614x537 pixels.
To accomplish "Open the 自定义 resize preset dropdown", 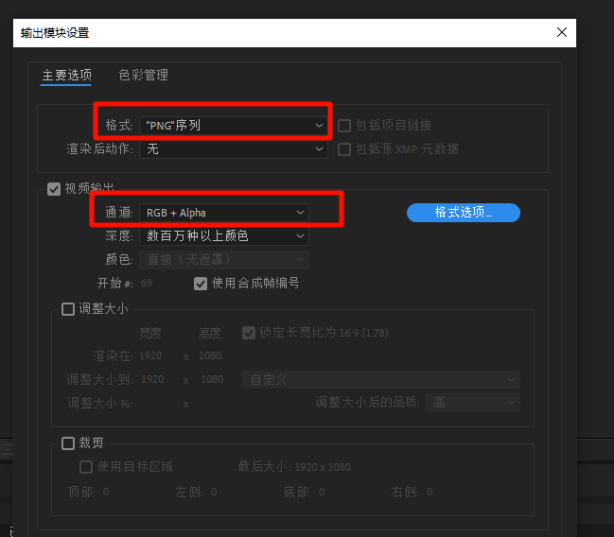I will click(x=381, y=380).
